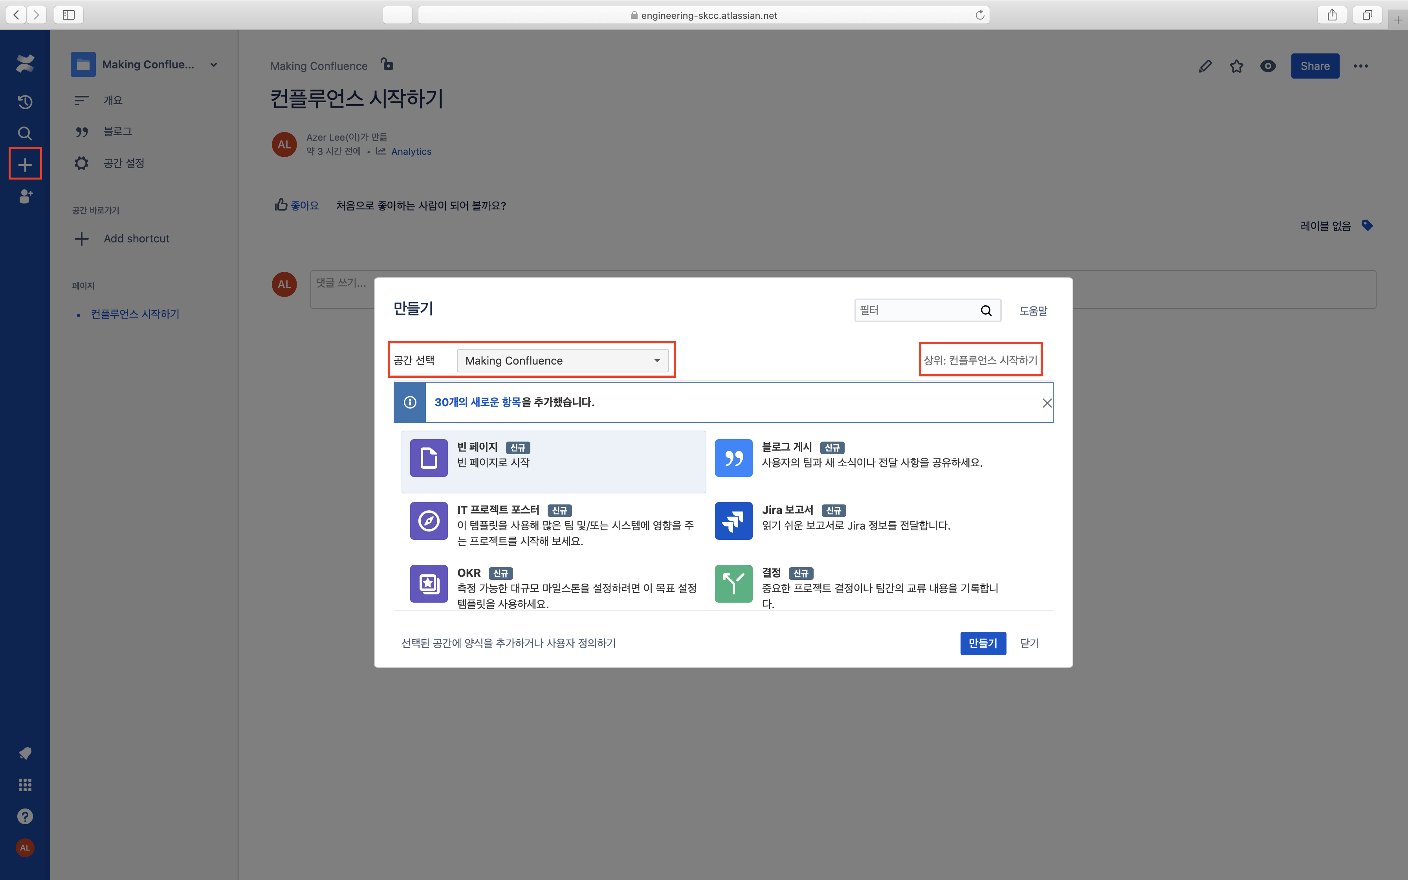Click the 30개의 새로운 항목 link
The image size is (1408, 880).
pyautogui.click(x=478, y=402)
